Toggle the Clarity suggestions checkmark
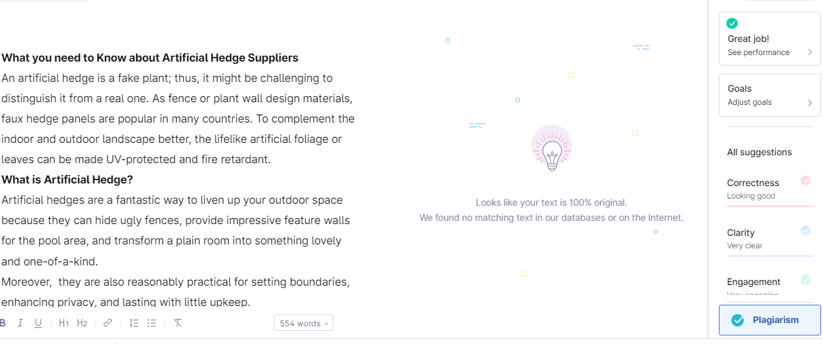823x344 pixels. (x=805, y=230)
